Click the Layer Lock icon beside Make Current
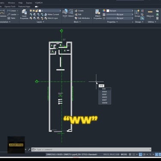Image resolution: width=161 pixels, height=161 pixels. pyautogui.click(x=42, y=15)
